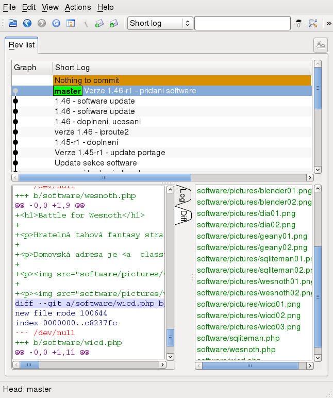The height and width of the screenshot is (398, 333).
Task: Click the first mail patch toolbar icon
Action: 99,23
